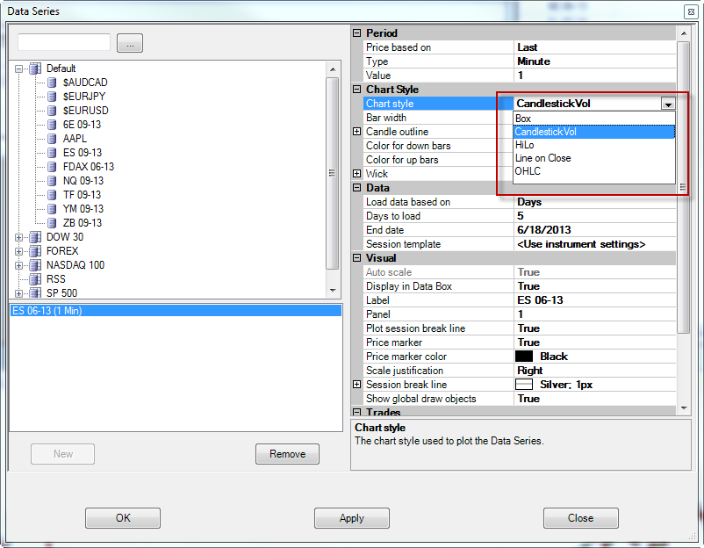704x548 pixels.
Task: Expand the NASDAQ 100 instrument list
Action: pos(18,265)
